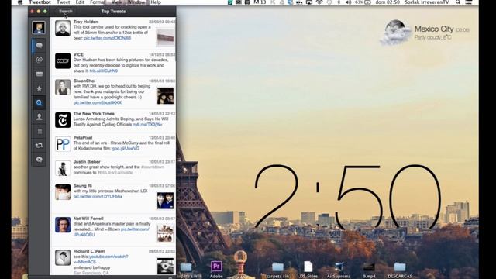Open the Apple menu
496x279 pixels.
coord(20,2)
